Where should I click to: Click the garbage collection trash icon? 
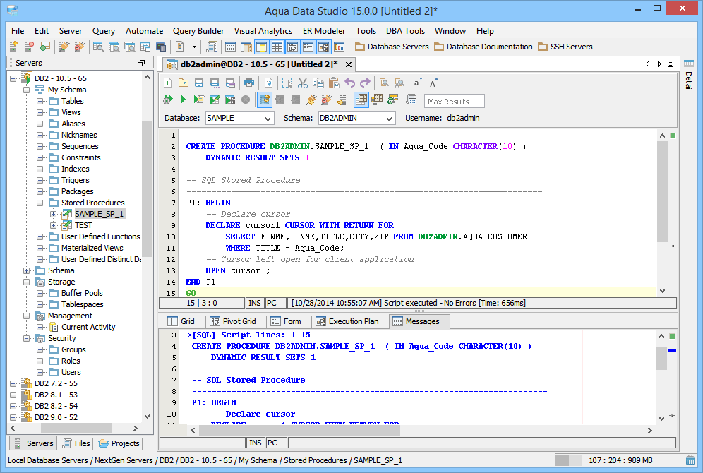[690, 460]
